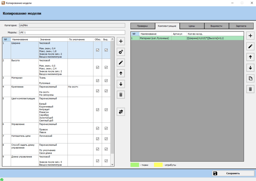Open the Зарплата tab

click(241, 26)
